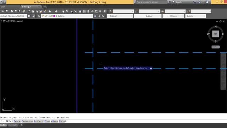Viewport: 227px width, 128px height.
Task: Open the table style dropdown
Action: pos(175,11)
